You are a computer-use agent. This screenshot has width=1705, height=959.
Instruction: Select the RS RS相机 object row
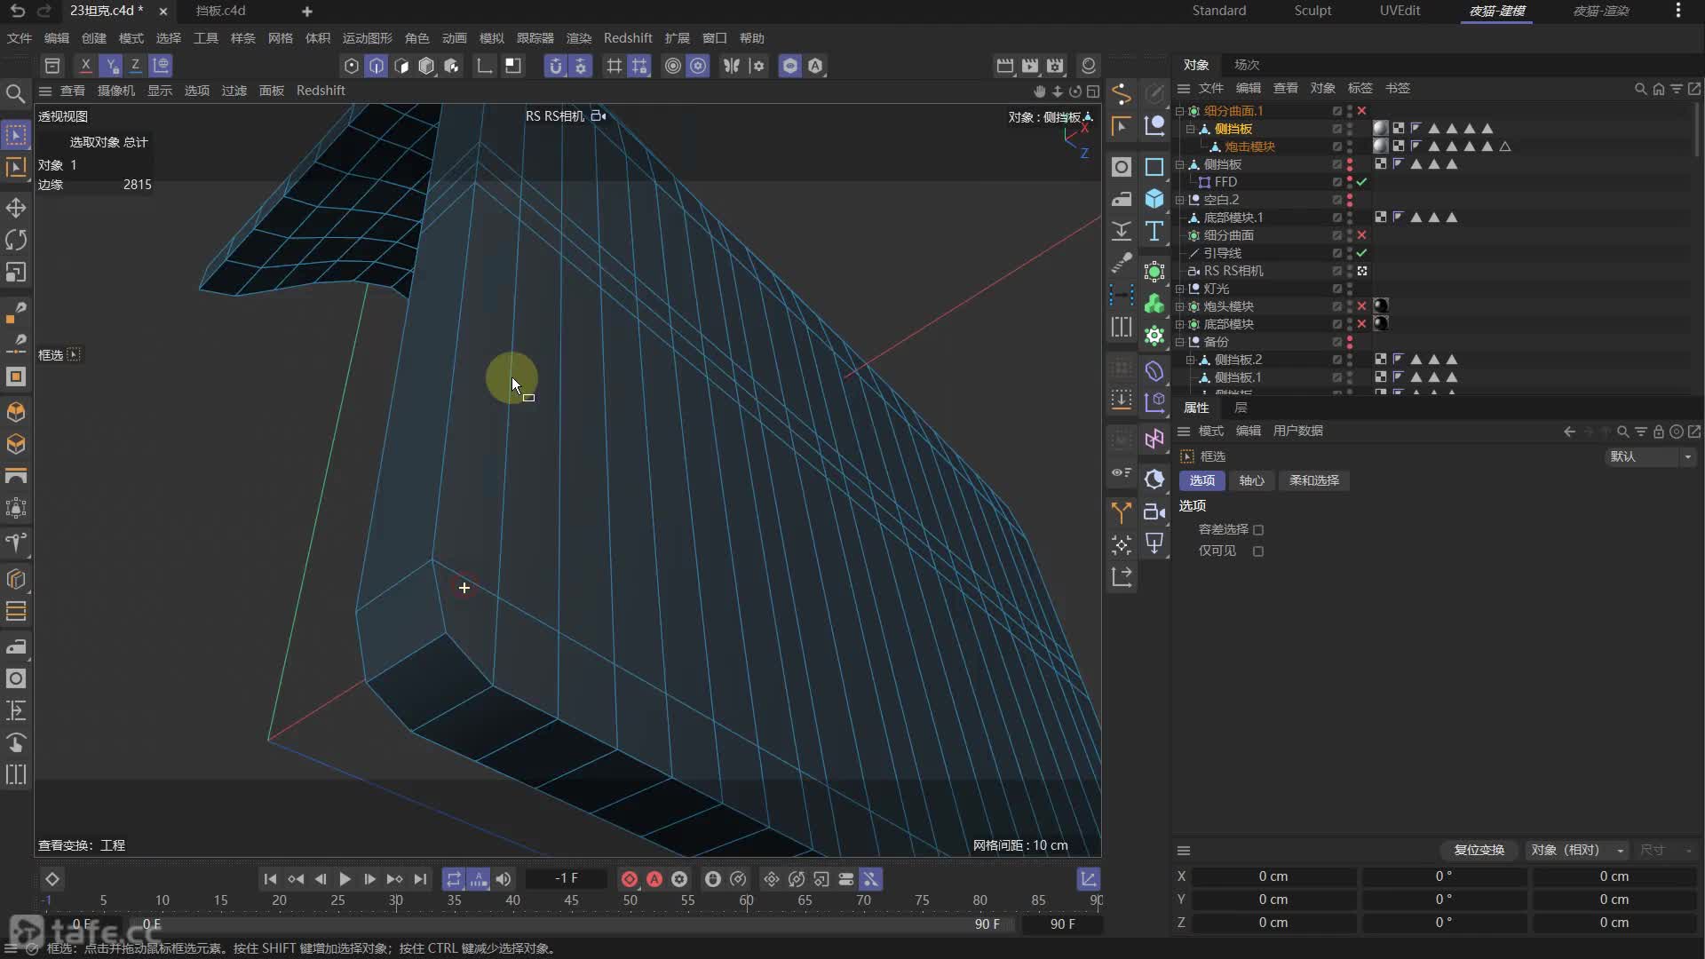click(x=1233, y=271)
